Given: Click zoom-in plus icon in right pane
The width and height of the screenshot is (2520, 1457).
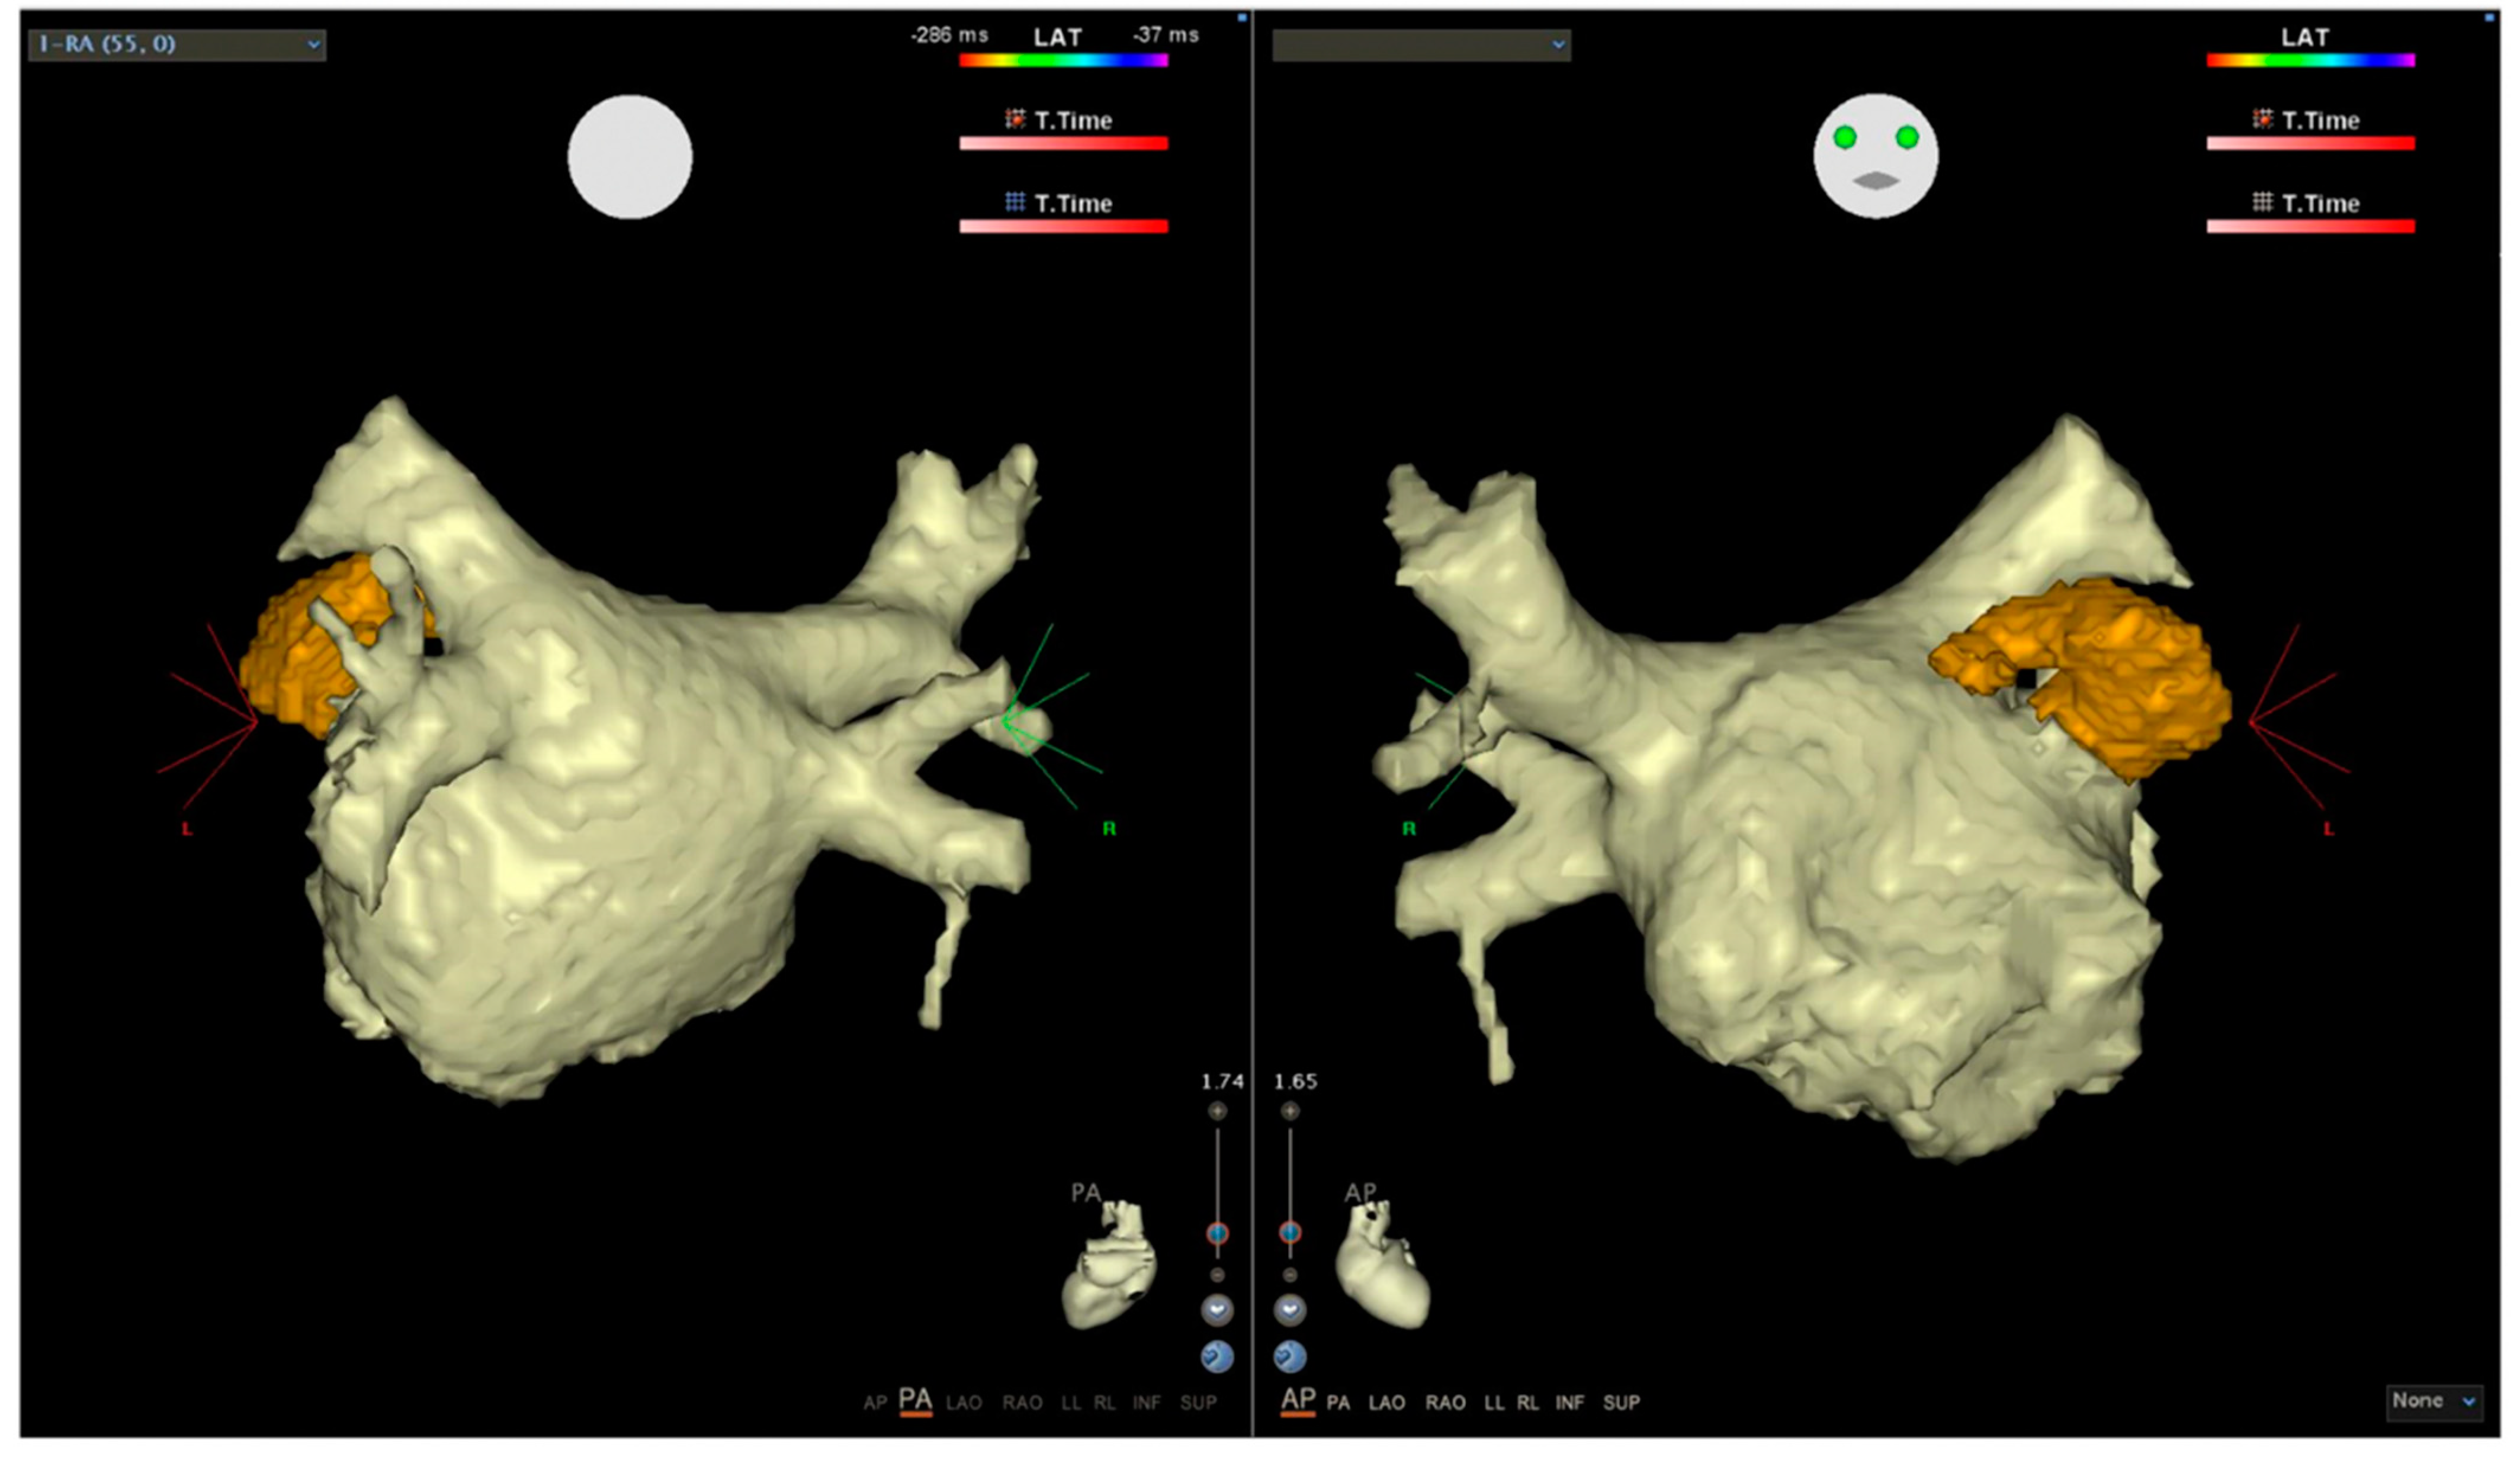Looking at the screenshot, I should (x=1290, y=1111).
